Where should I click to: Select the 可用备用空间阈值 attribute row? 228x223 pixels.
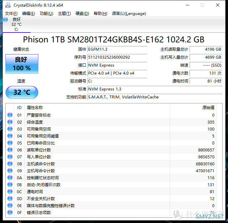tap(111, 136)
